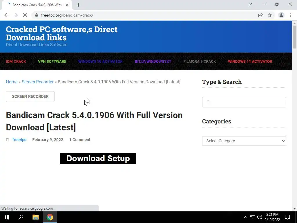Close the Bandicam Crack tab

pyautogui.click(x=67, y=5)
